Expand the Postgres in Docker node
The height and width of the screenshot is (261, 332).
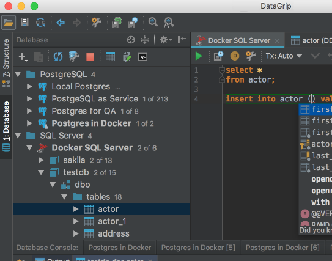pyautogui.click(x=29, y=123)
